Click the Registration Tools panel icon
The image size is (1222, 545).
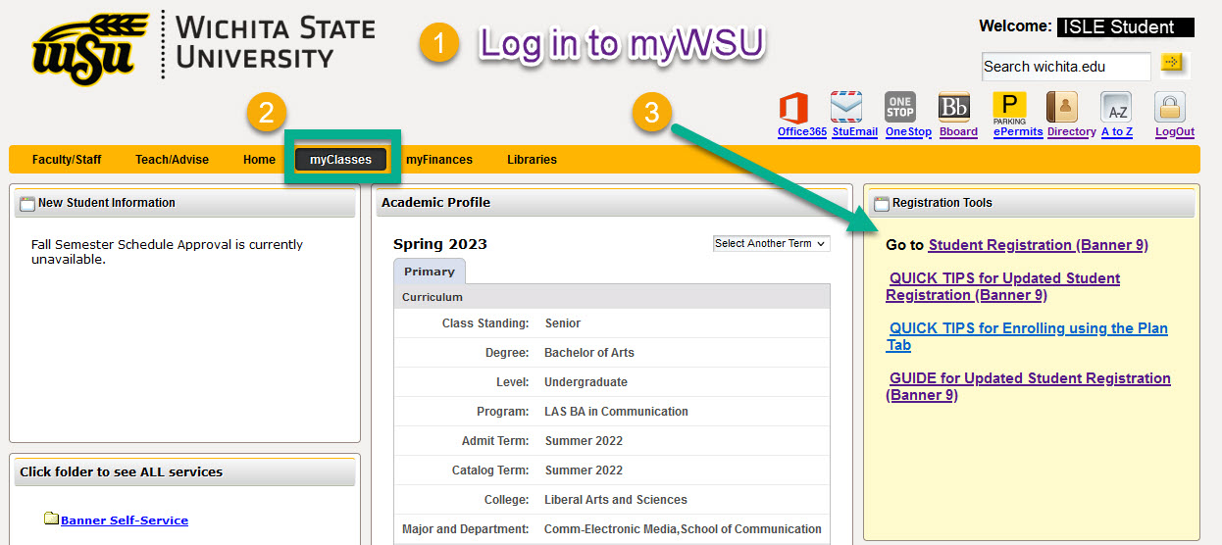point(882,203)
